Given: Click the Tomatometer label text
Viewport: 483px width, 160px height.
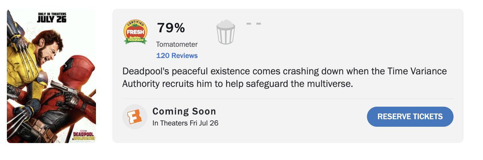Looking at the screenshot, I should tap(177, 45).
